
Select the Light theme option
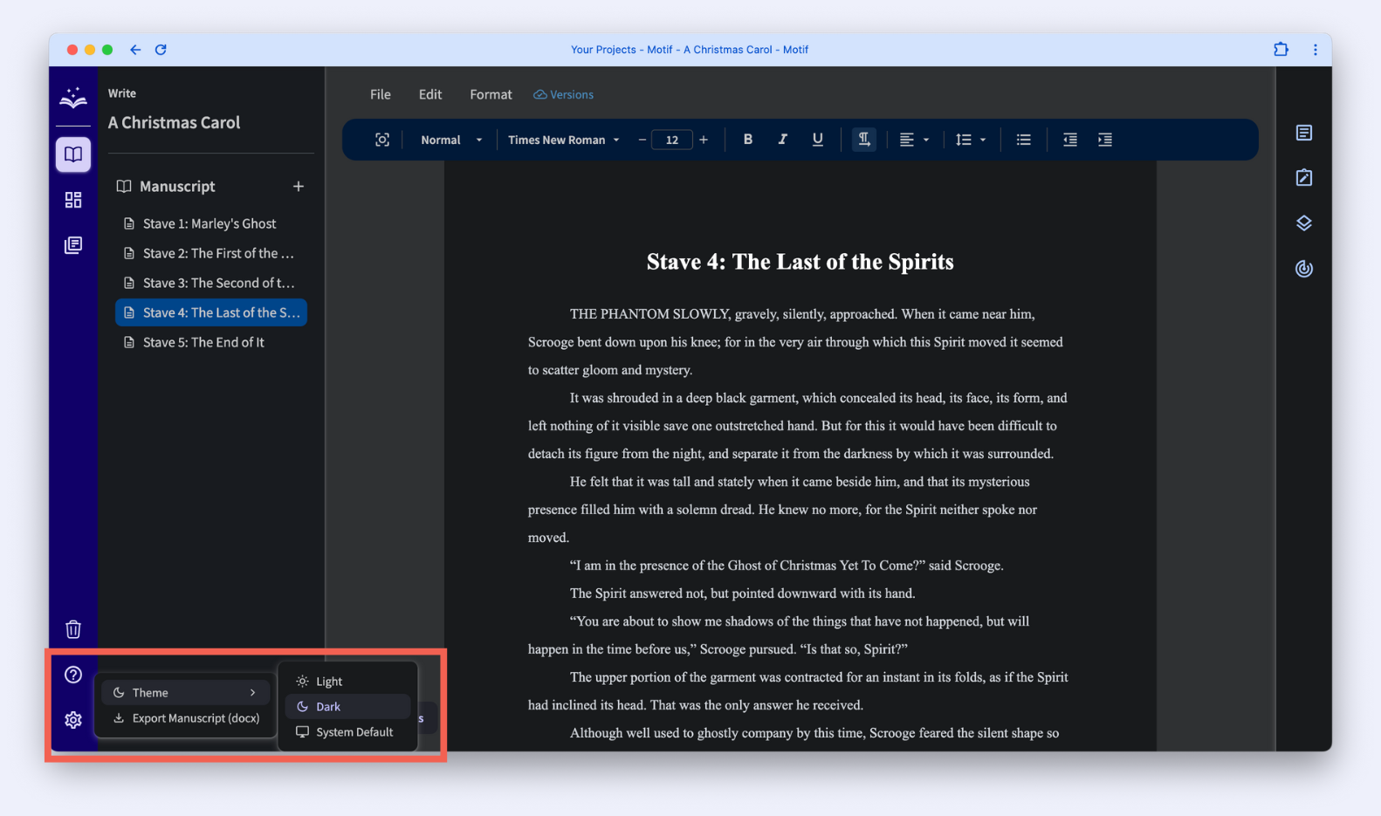[347, 682]
